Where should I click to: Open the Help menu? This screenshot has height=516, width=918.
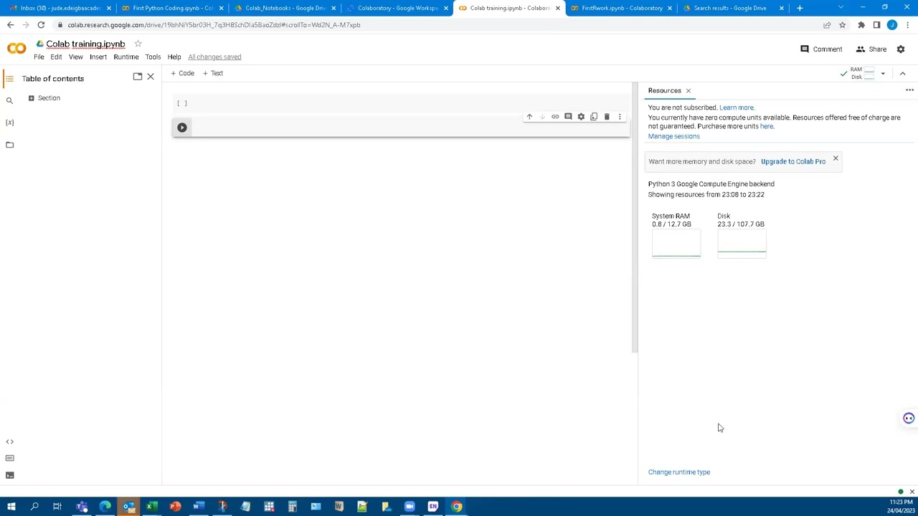click(x=174, y=57)
